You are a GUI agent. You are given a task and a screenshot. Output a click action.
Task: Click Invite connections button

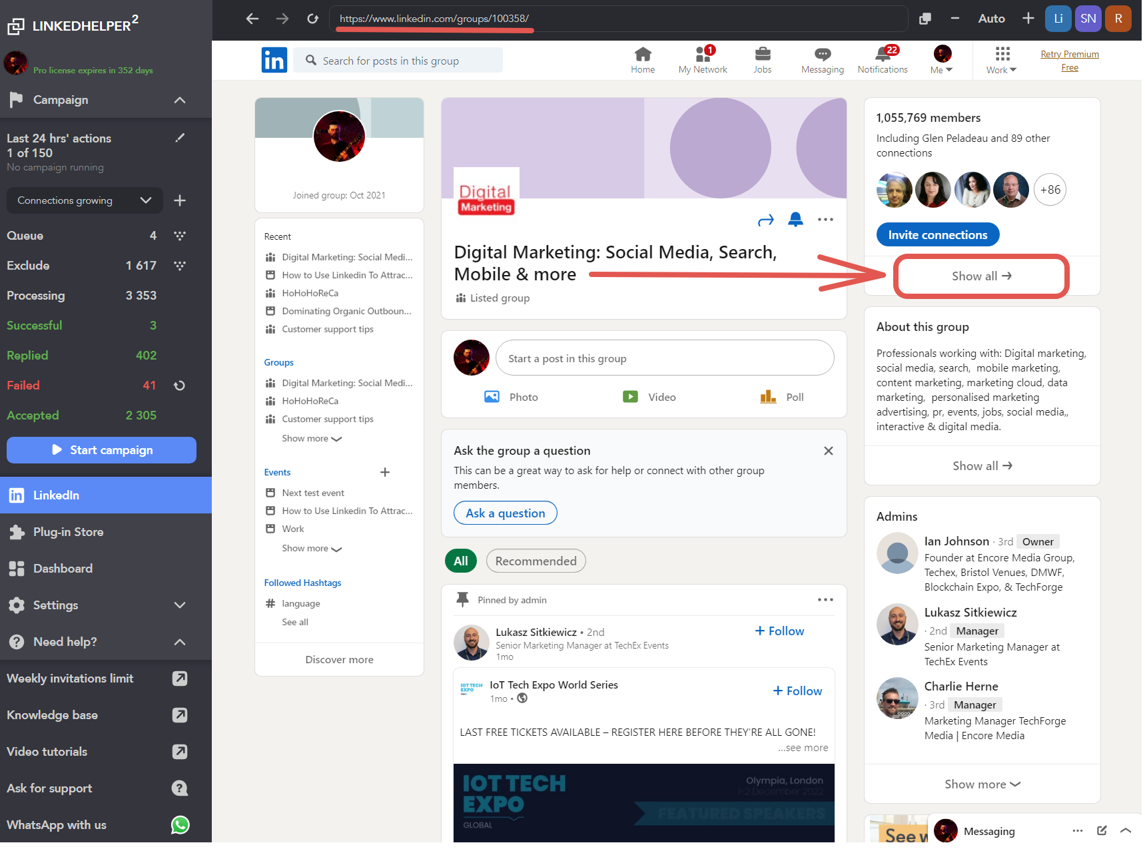pyautogui.click(x=937, y=235)
